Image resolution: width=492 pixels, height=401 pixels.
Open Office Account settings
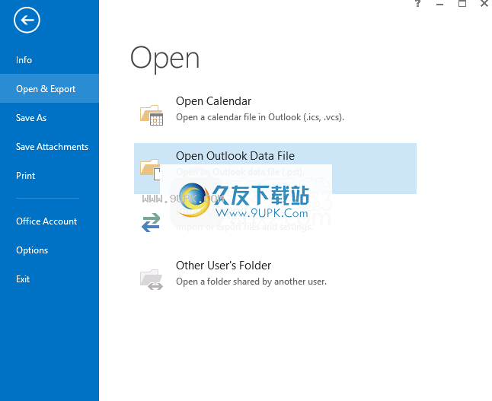tap(46, 221)
